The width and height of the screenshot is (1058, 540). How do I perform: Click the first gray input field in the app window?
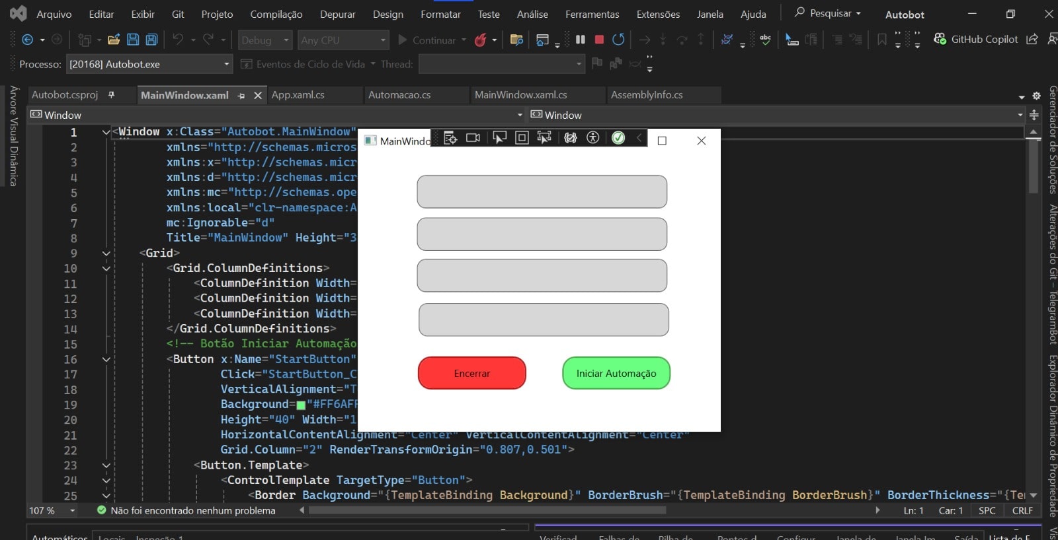coord(542,191)
